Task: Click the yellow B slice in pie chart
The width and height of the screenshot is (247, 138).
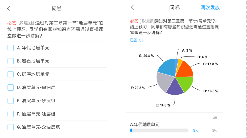Action: point(179,62)
